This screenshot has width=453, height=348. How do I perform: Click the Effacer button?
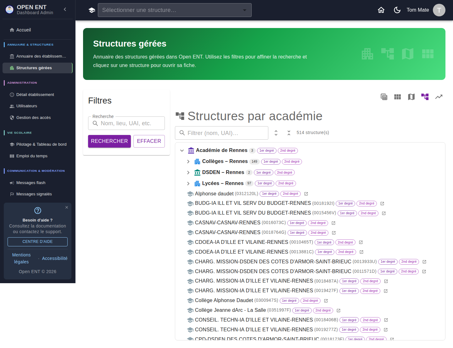click(x=149, y=141)
